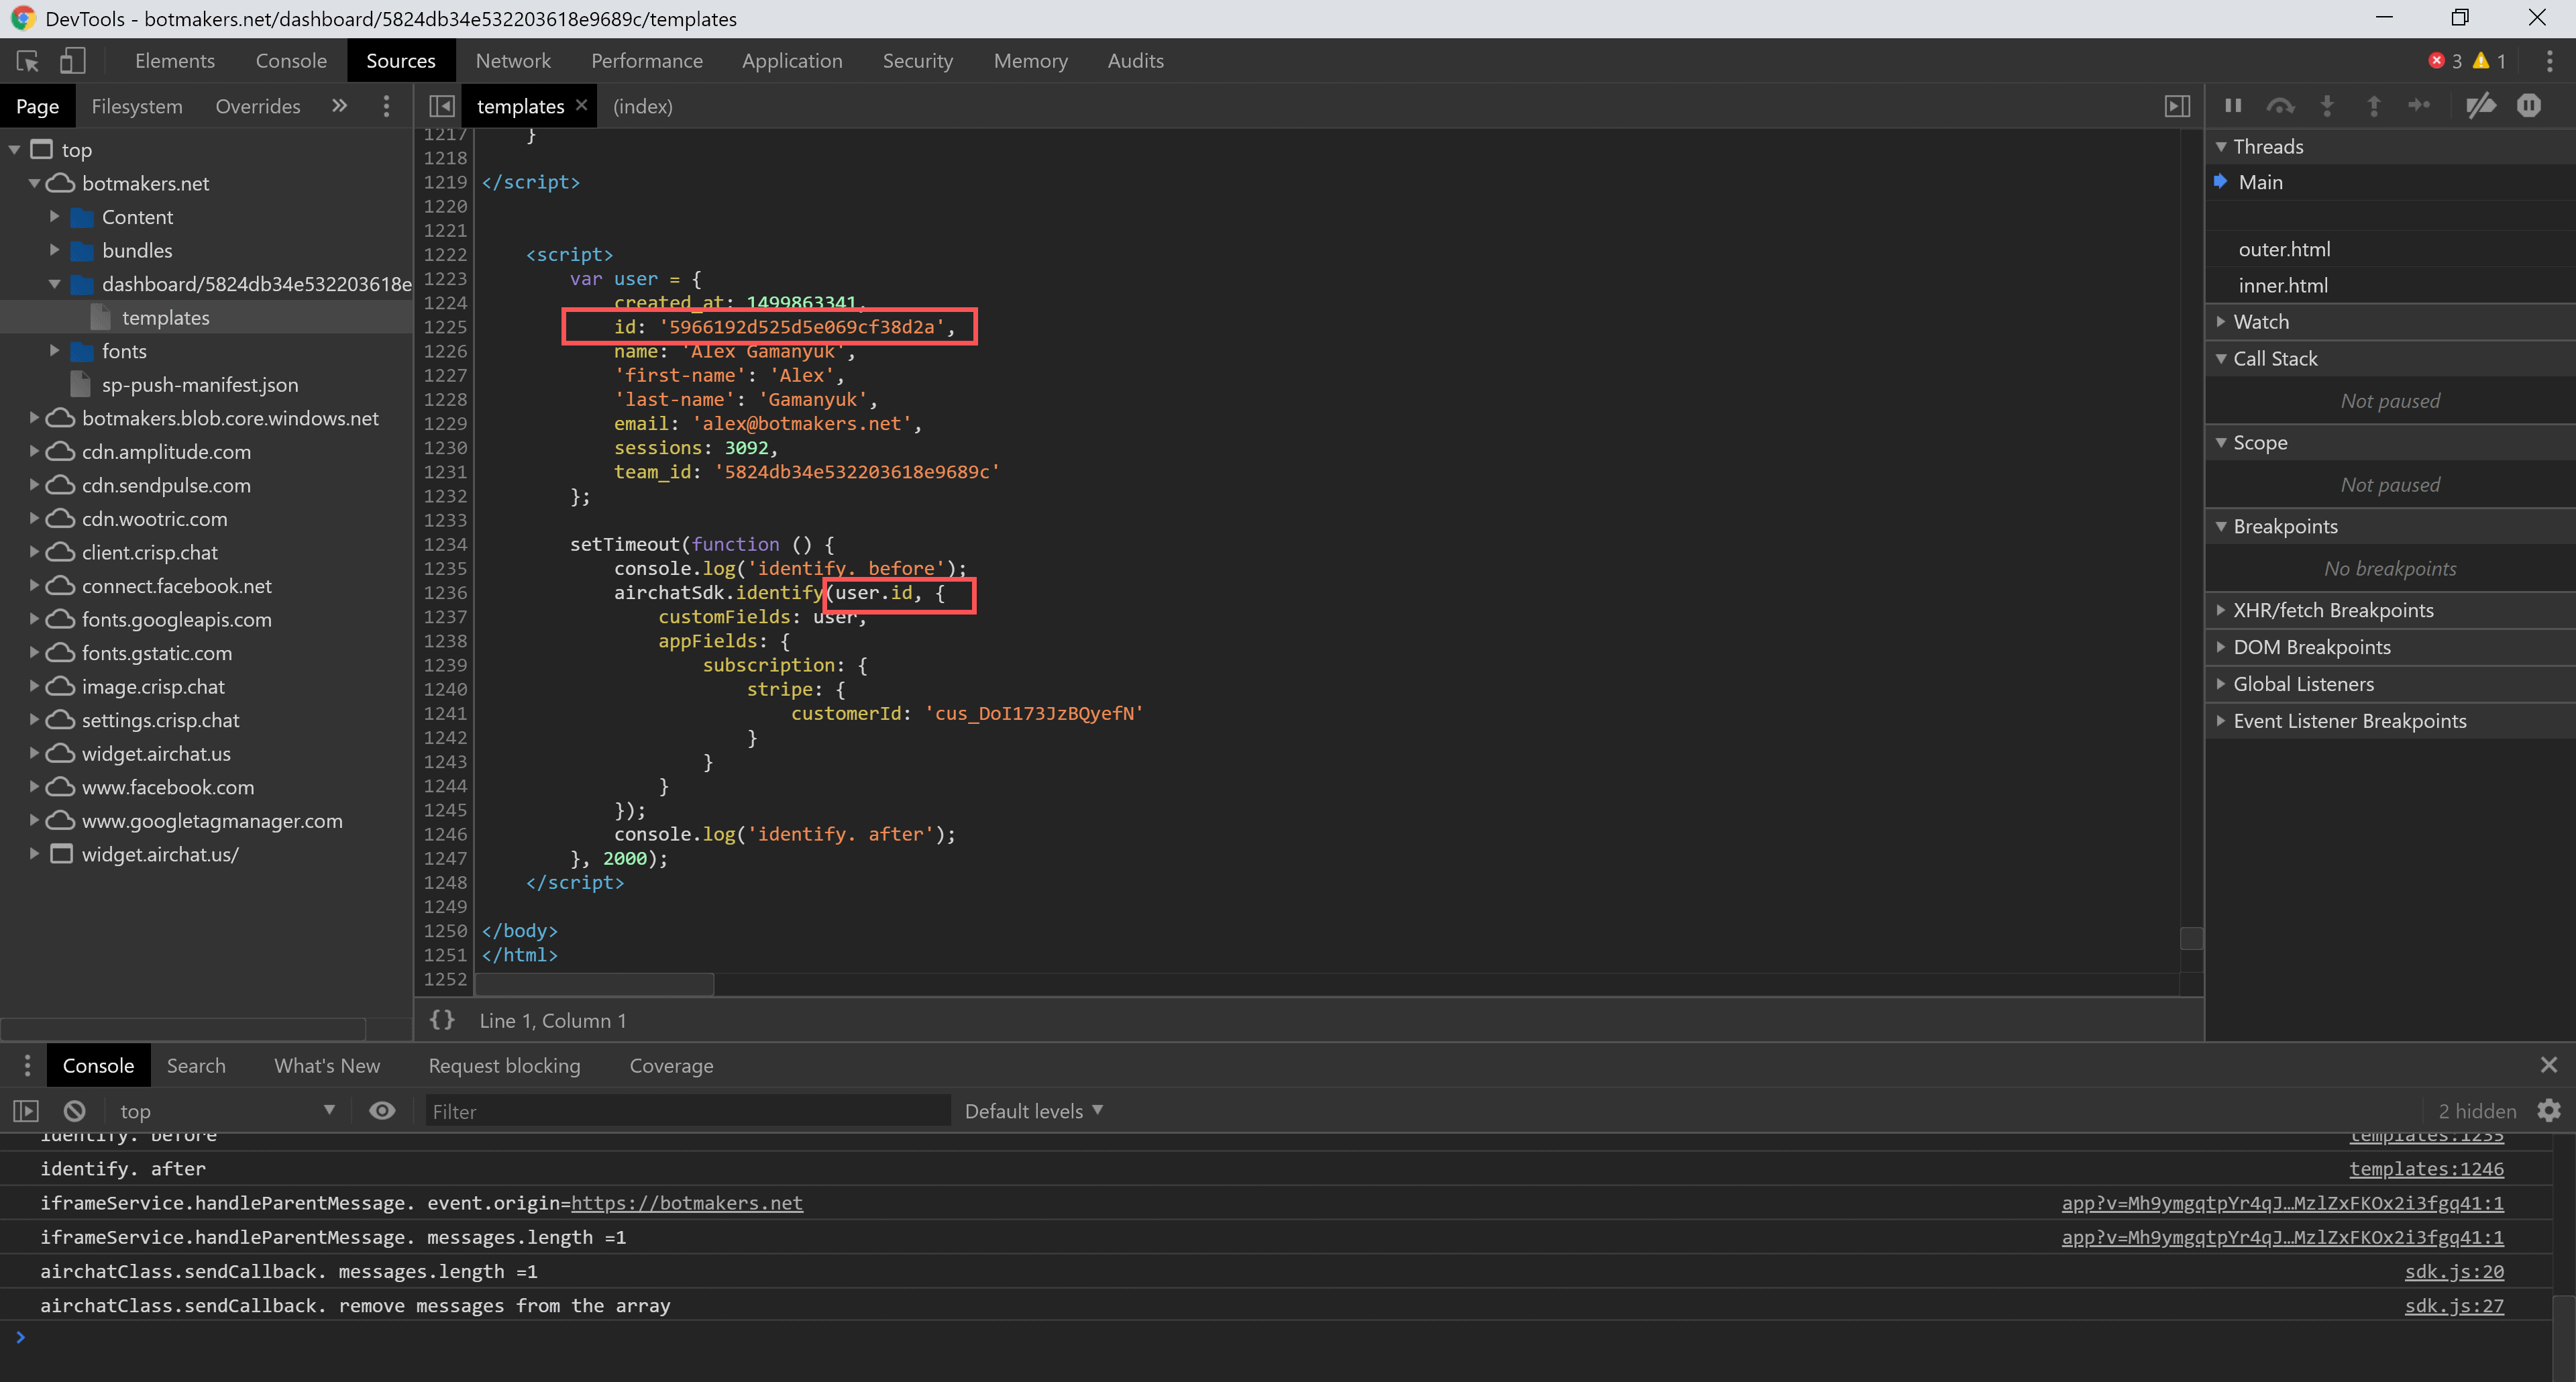Select the sp-push-manifest.json file
This screenshot has height=1382, width=2576.
(200, 385)
